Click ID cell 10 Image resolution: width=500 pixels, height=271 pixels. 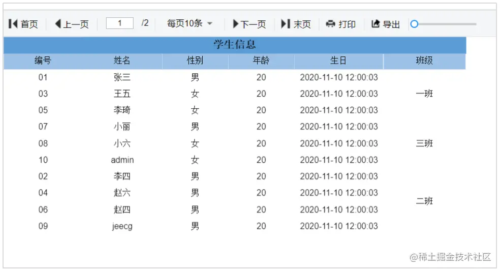[43, 160]
